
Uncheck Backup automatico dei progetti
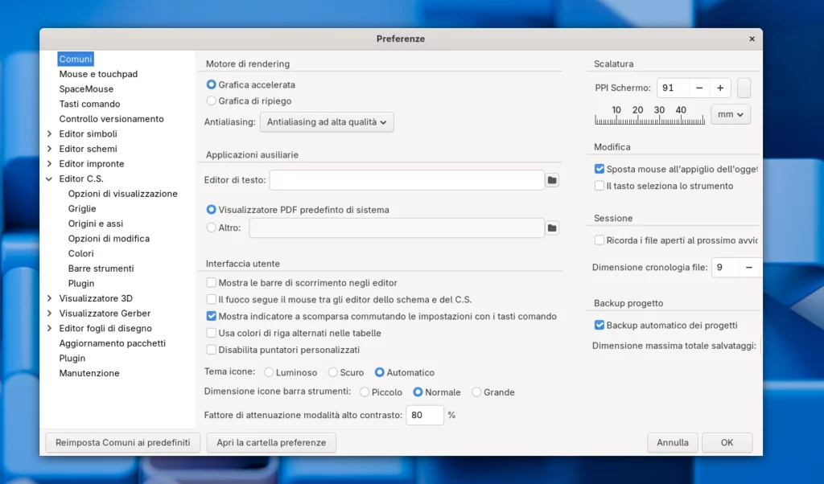599,326
